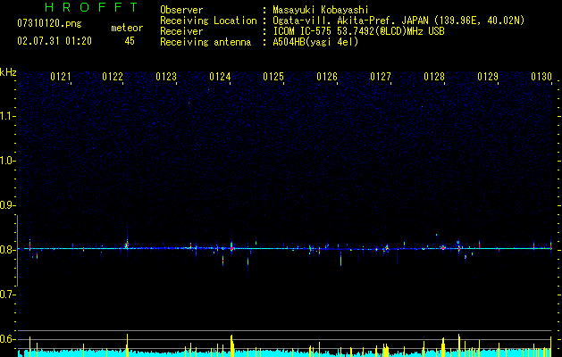This screenshot has height=357, width=562.
Task: Click the cyan power level graph at bottom
Action: click(x=285, y=353)
